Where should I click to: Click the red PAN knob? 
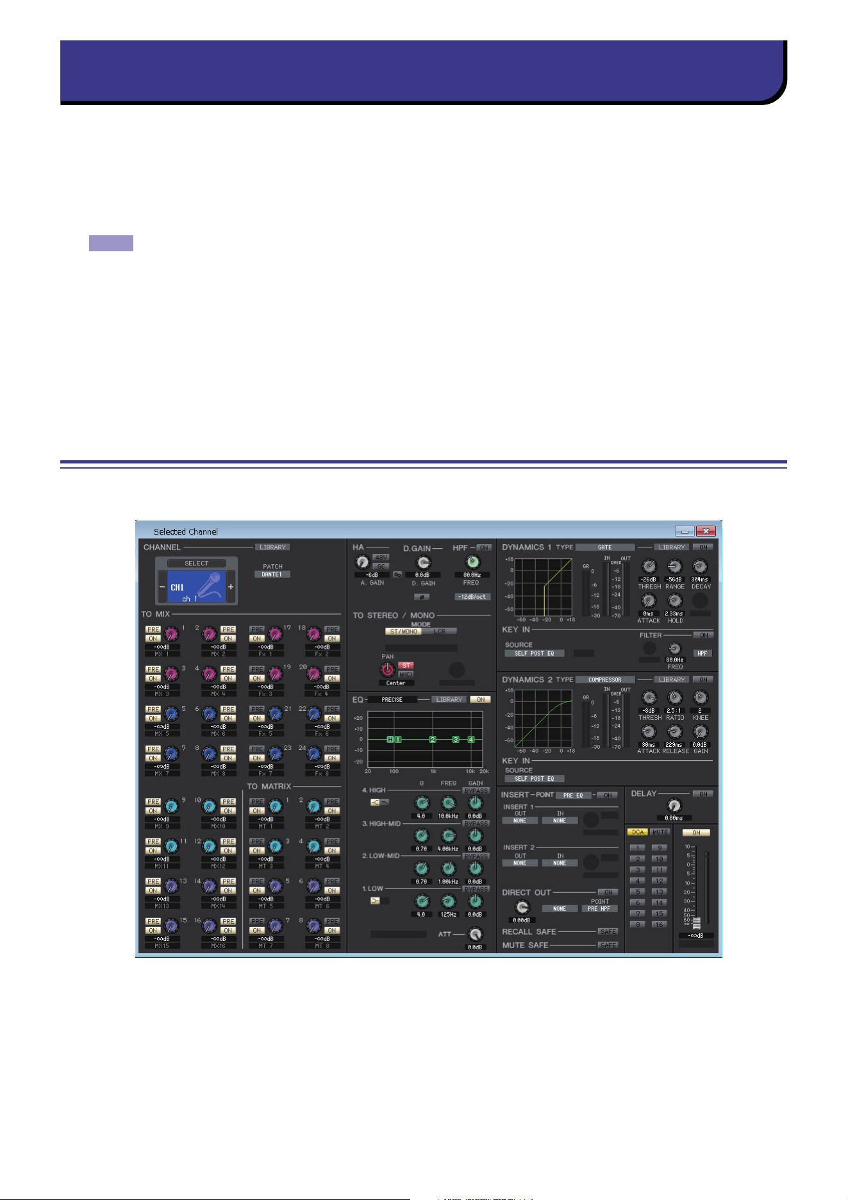point(387,670)
